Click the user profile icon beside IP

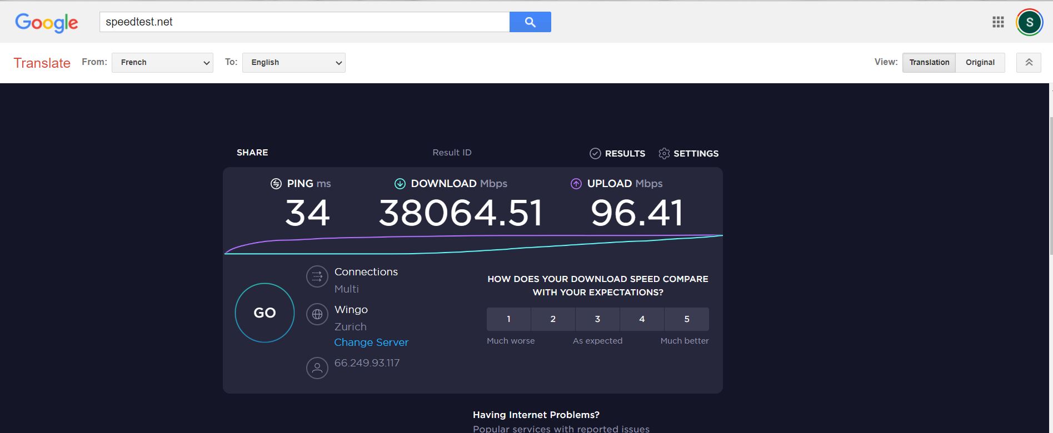[x=317, y=367]
